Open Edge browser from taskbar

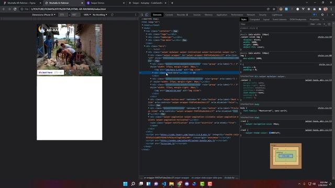click(194, 184)
